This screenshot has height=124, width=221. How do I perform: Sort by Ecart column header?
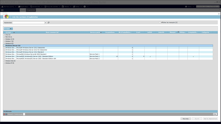coord(138,32)
